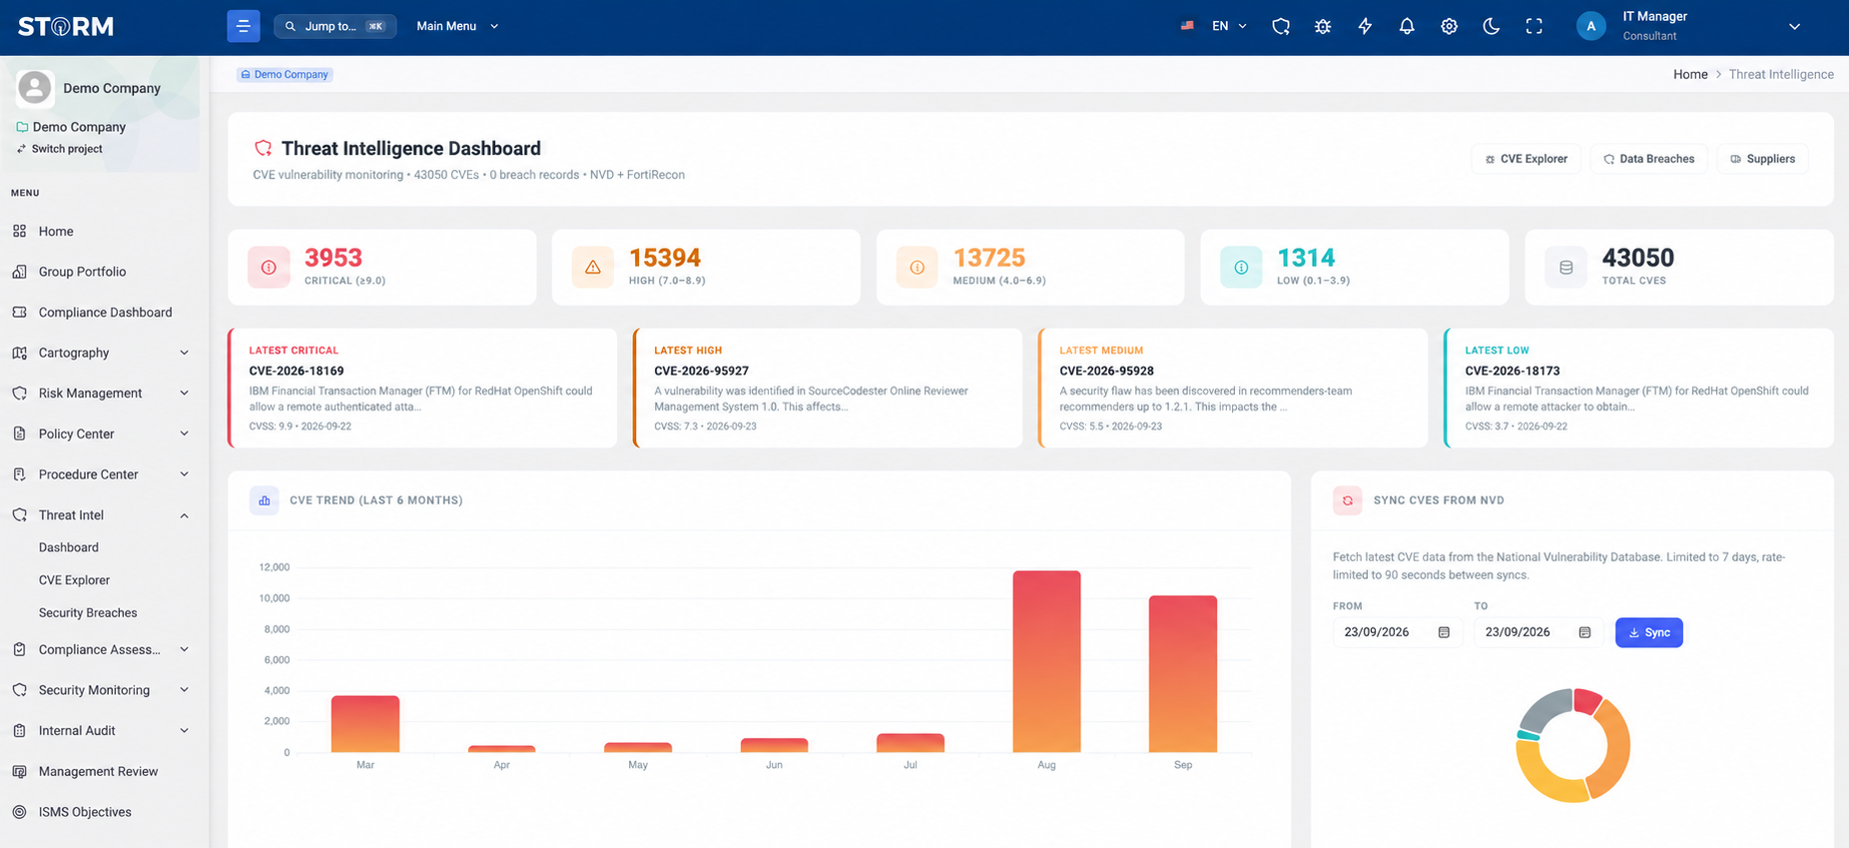This screenshot has height=848, width=1849.
Task: Click the Demo Company avatar
Action: coord(35,88)
